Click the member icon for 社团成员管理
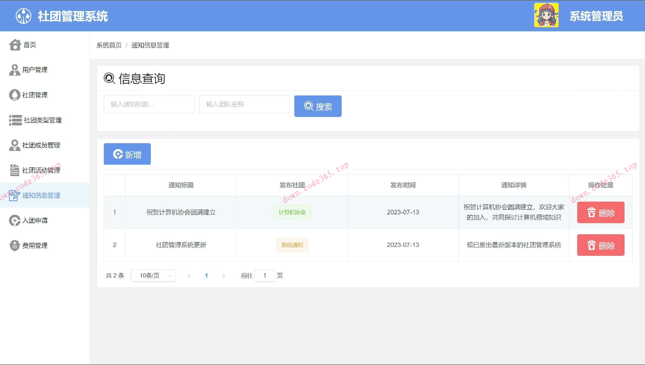This screenshot has height=365, width=645. [14, 145]
